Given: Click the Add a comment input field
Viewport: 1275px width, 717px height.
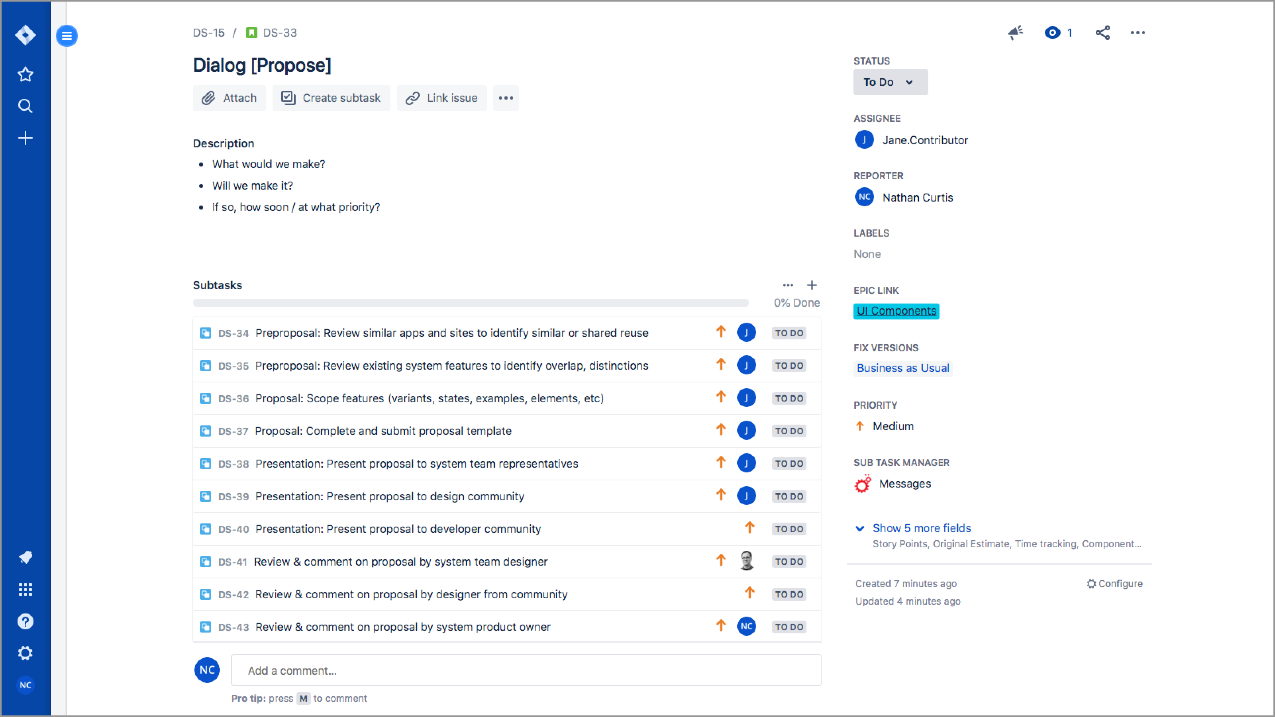Looking at the screenshot, I should (526, 670).
